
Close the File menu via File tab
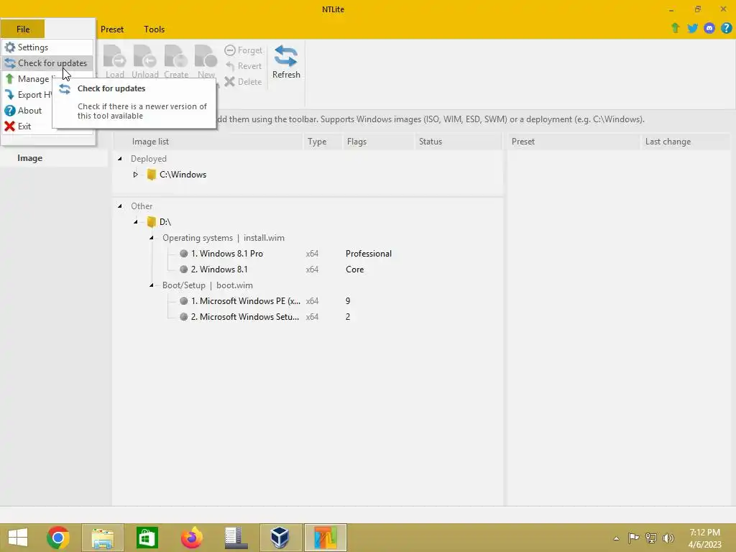tap(23, 29)
